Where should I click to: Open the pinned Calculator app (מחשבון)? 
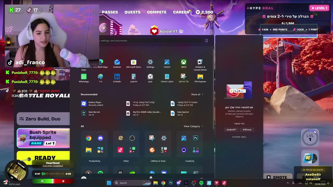point(133,78)
